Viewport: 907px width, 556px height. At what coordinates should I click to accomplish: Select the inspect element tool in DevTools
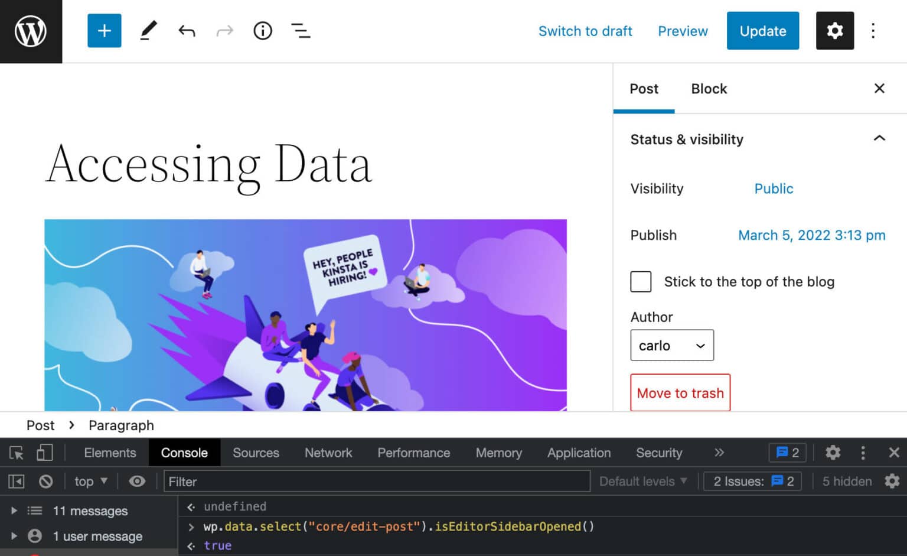click(x=16, y=453)
